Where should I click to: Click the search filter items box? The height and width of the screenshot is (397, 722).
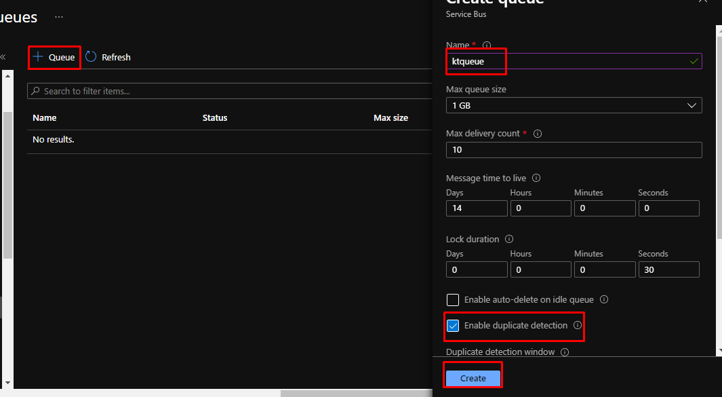pos(230,91)
